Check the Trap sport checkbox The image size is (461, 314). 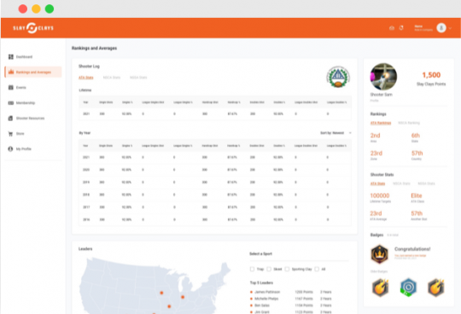(x=252, y=269)
